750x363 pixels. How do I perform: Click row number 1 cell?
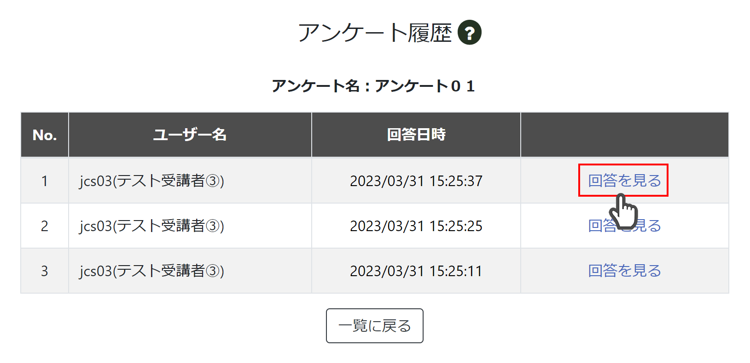[45, 181]
